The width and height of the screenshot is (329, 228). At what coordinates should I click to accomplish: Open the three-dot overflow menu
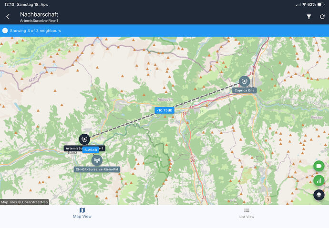coord(322,17)
